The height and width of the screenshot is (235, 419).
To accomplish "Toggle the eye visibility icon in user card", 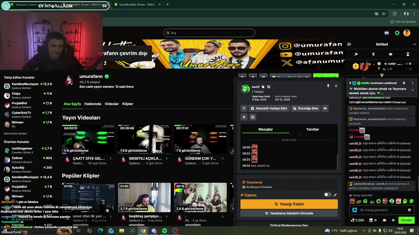I will point(325,108).
